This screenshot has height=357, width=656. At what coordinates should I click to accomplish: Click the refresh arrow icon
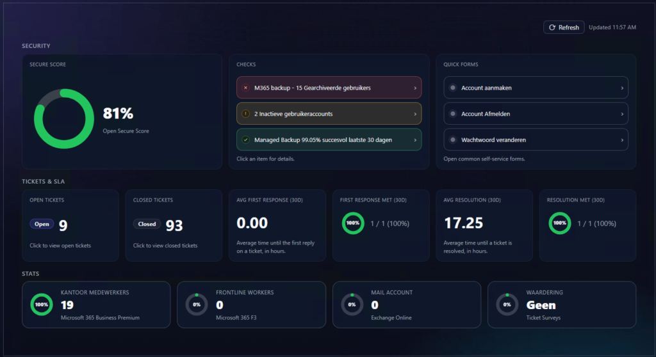[x=552, y=27]
